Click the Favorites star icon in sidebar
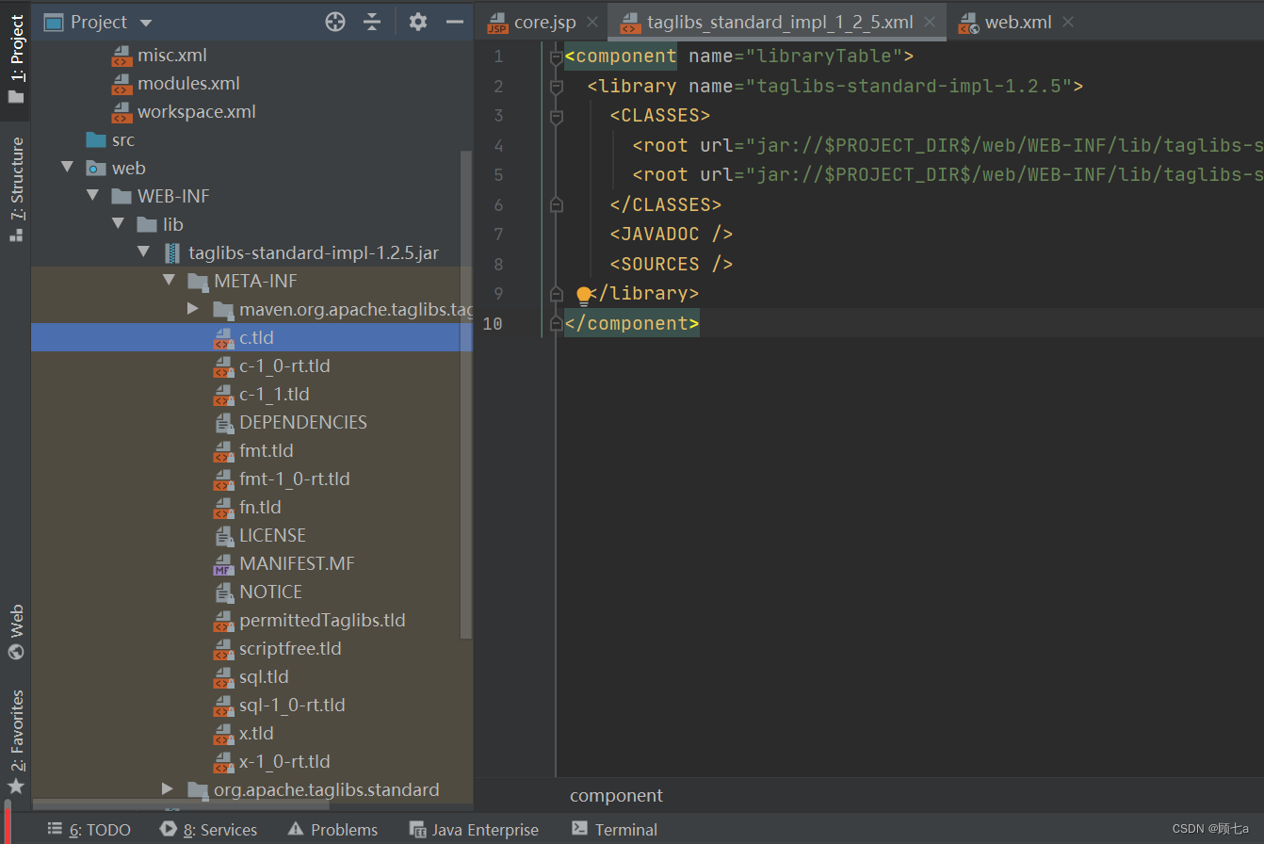The height and width of the screenshot is (844, 1264). (x=15, y=786)
